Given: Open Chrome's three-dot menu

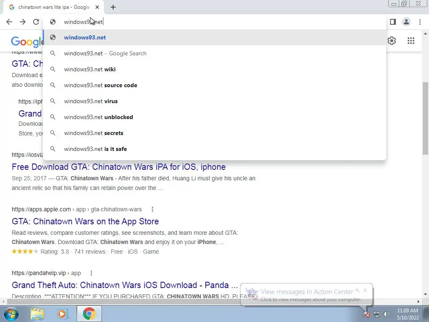Looking at the screenshot, I should pos(420,22).
